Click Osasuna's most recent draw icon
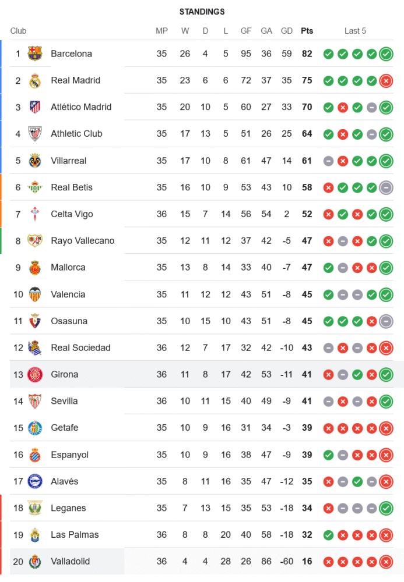Image resolution: width=404 pixels, height=582 pixels. tap(385, 321)
